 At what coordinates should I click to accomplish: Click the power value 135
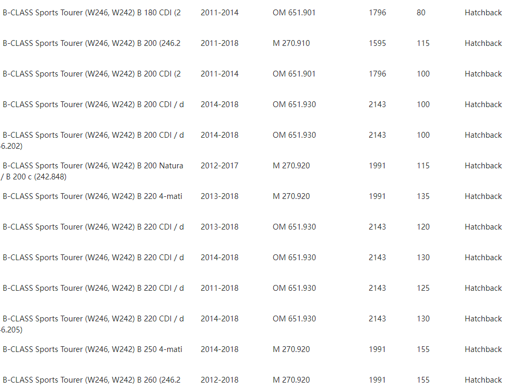tap(424, 196)
